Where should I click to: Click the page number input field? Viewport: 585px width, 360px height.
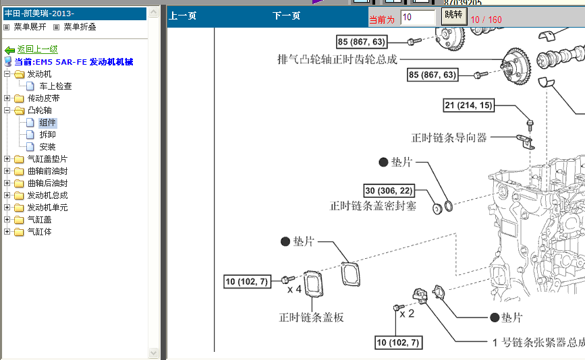[x=418, y=18]
